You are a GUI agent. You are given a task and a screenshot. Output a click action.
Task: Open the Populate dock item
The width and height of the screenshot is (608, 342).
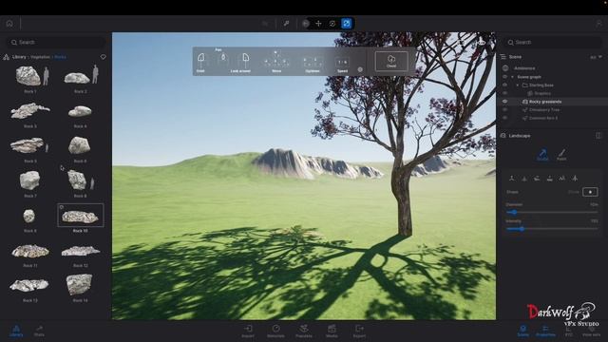tap(304, 332)
